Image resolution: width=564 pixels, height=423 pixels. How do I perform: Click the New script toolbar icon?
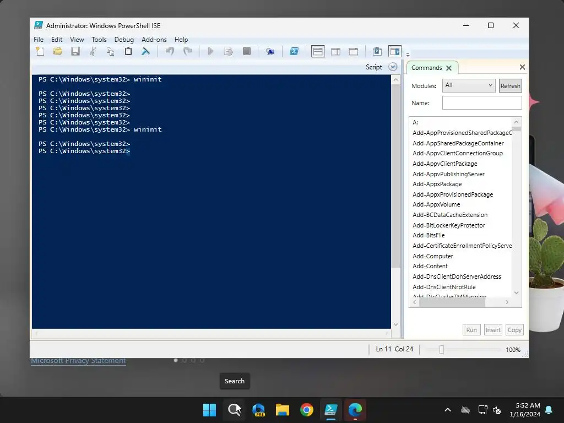(40, 51)
